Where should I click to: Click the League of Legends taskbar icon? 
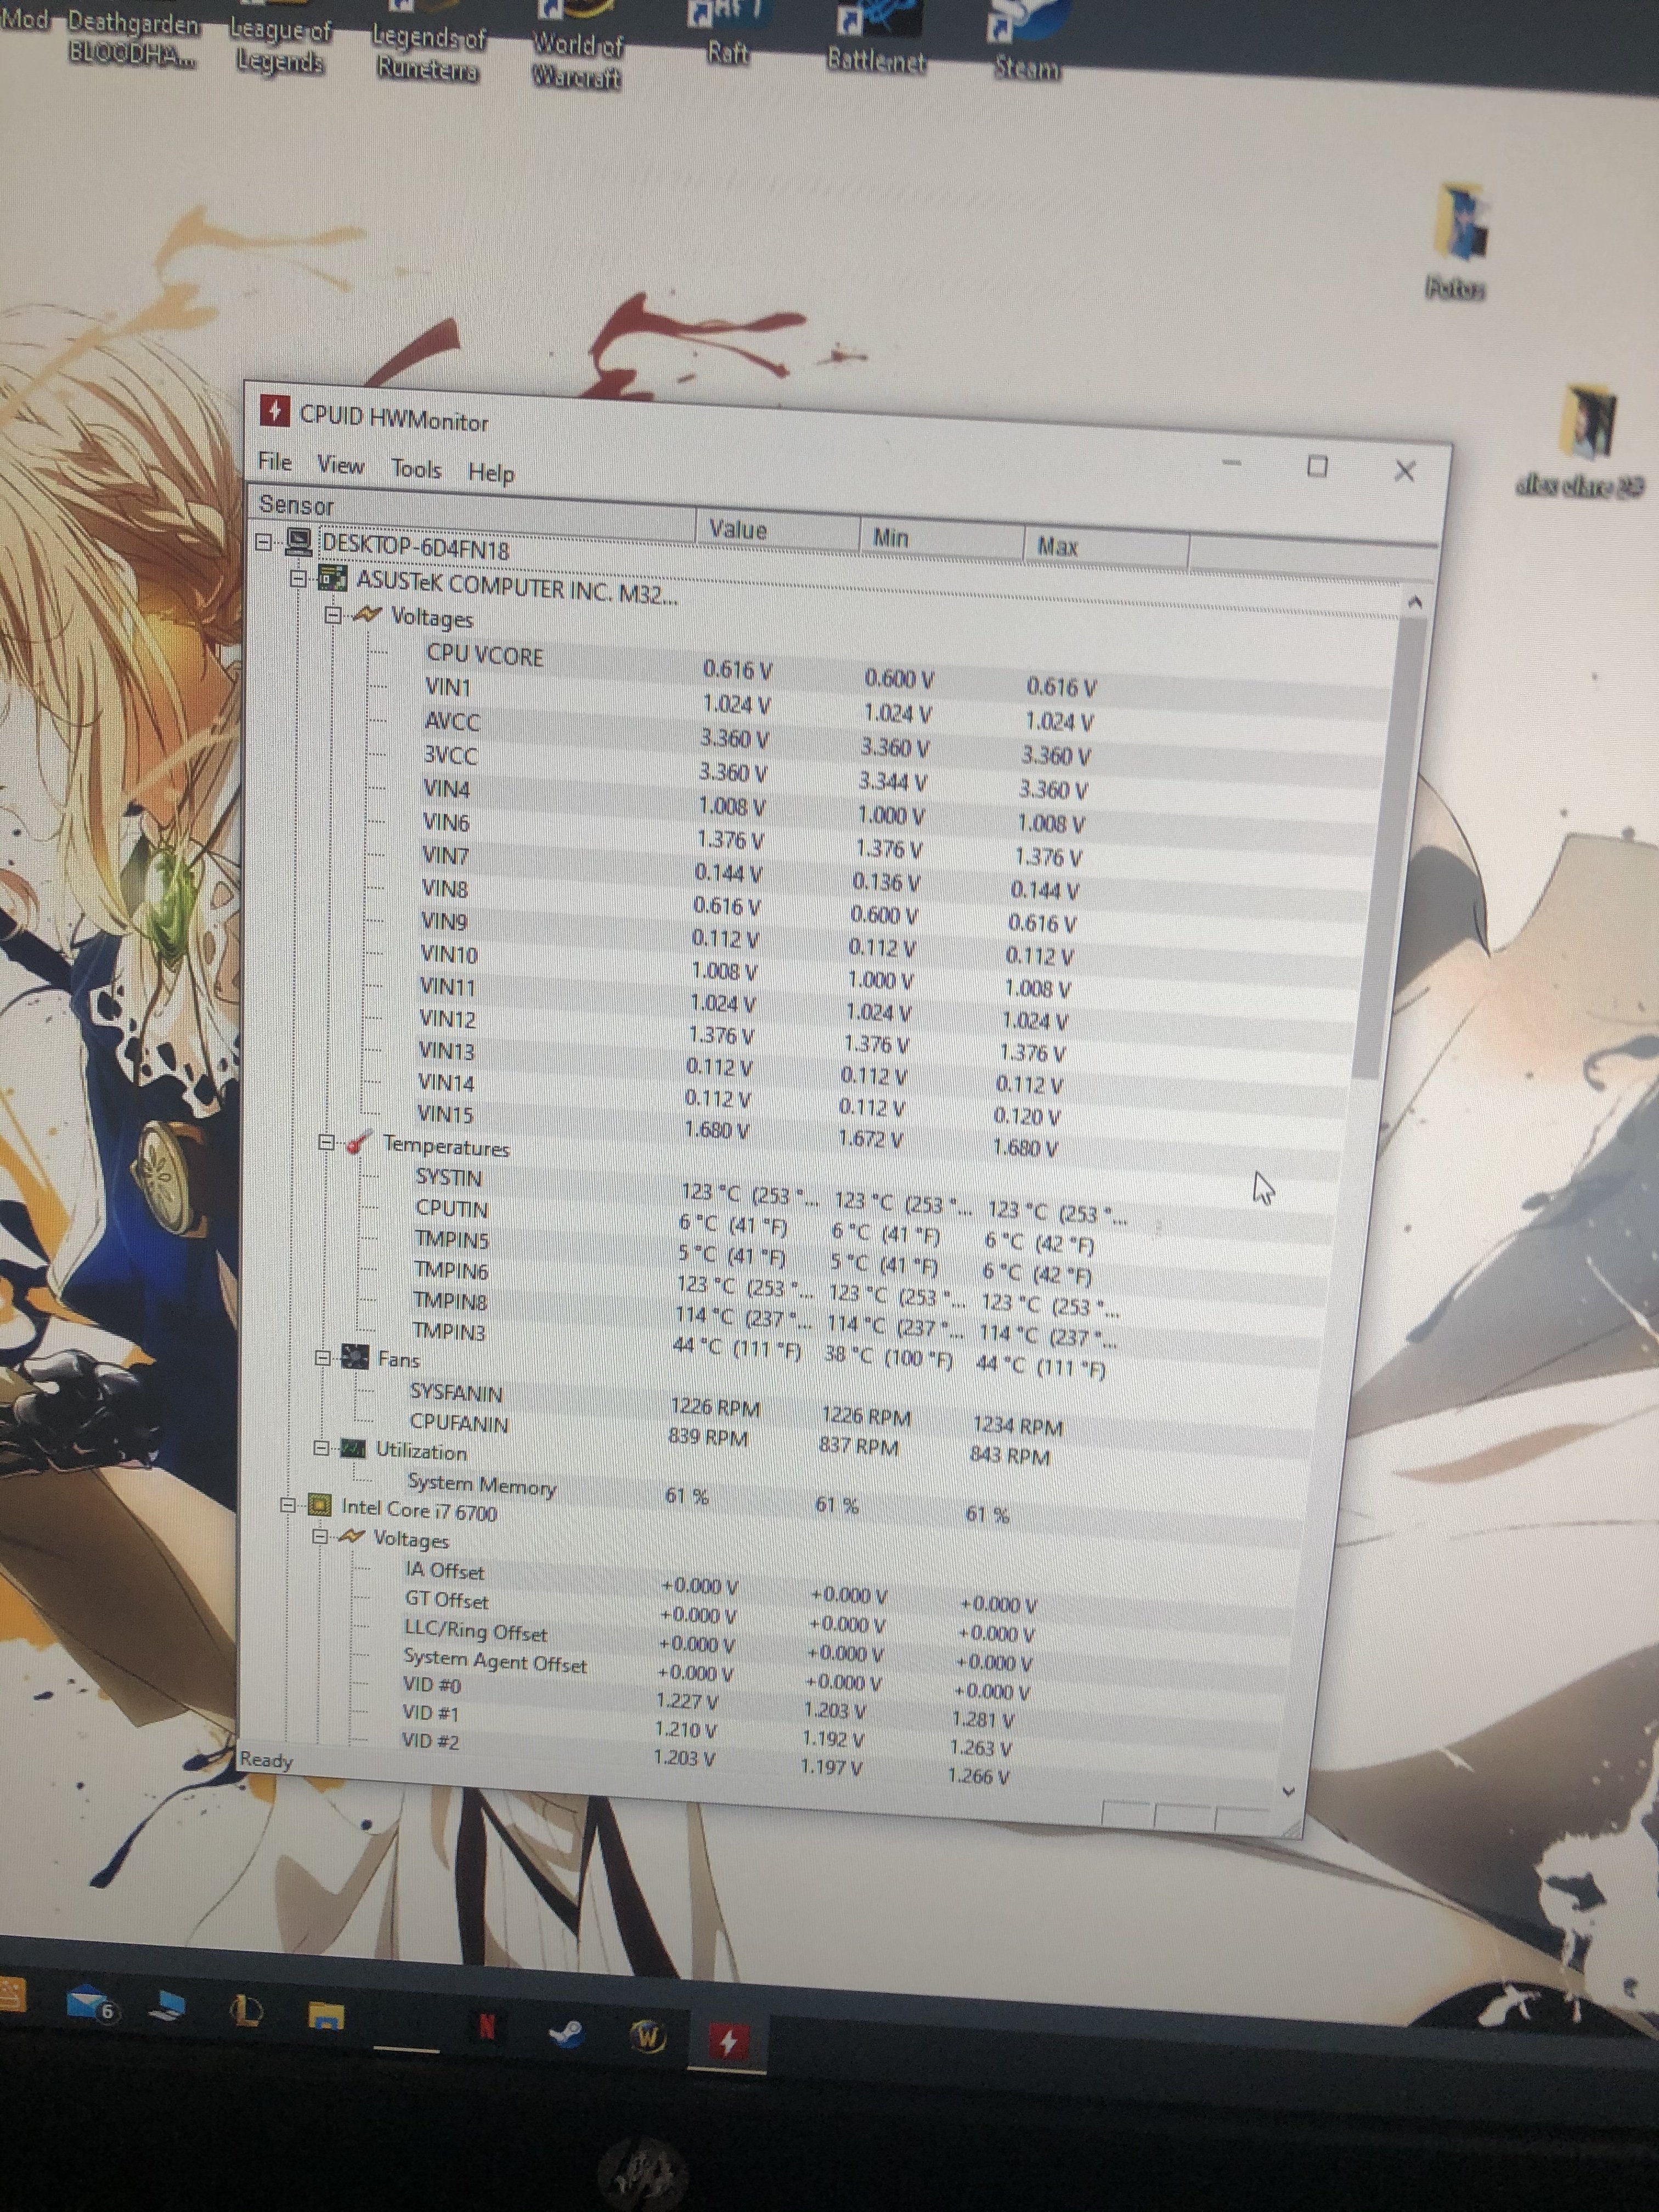click(x=246, y=2010)
